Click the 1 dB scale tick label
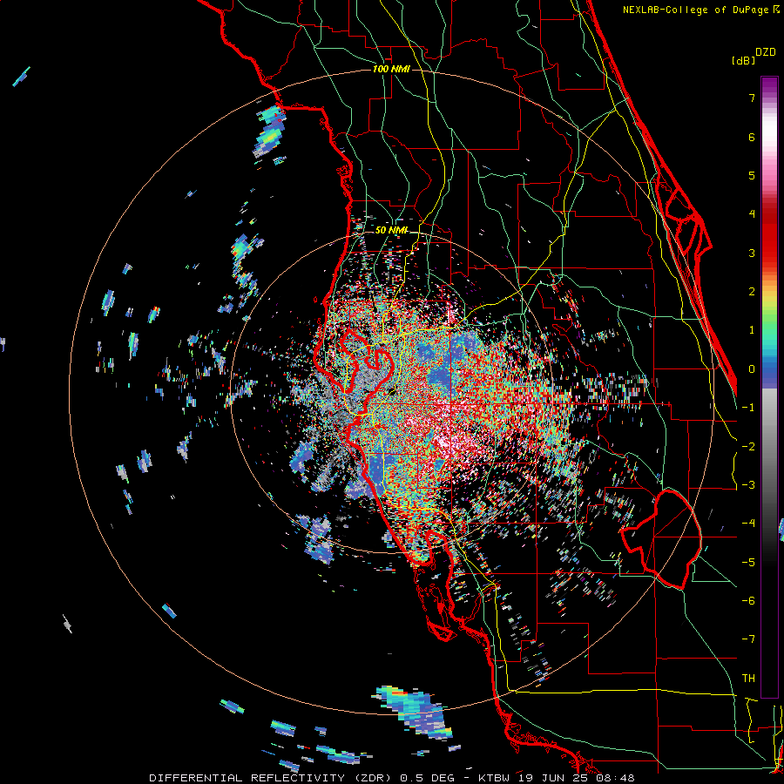The height and width of the screenshot is (784, 784). coord(752,330)
